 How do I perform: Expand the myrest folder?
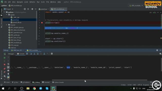pyautogui.click(x=7, y=25)
